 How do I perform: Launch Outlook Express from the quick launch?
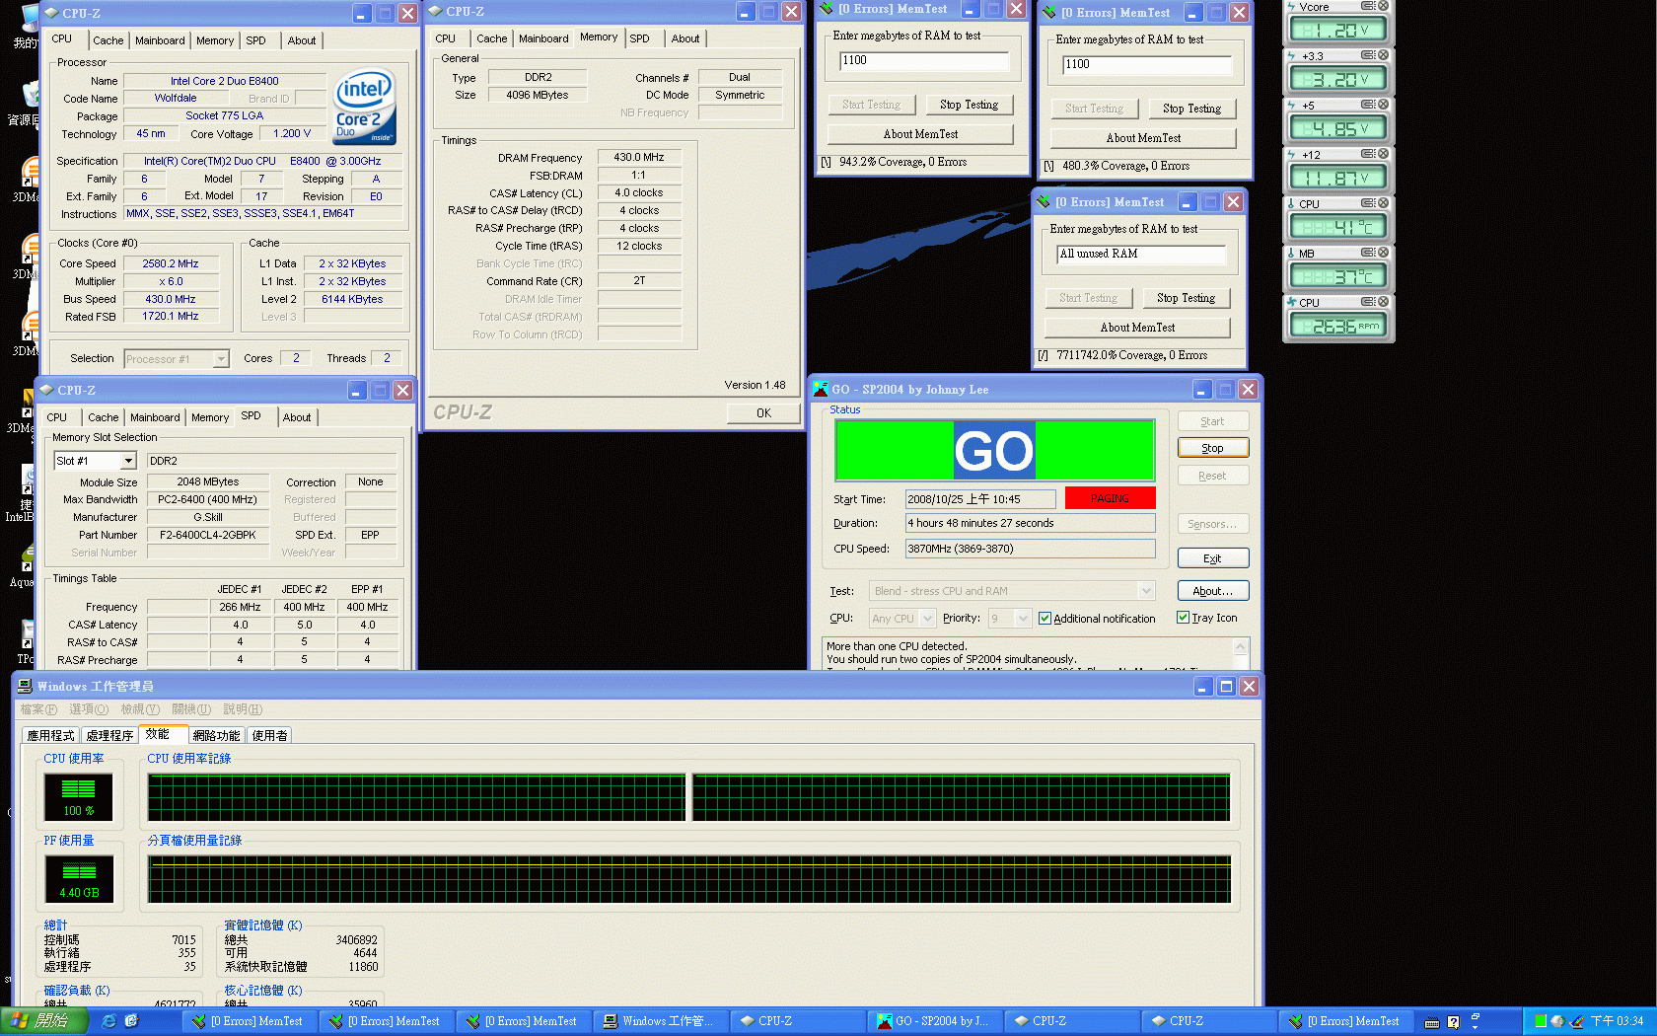click(131, 1021)
